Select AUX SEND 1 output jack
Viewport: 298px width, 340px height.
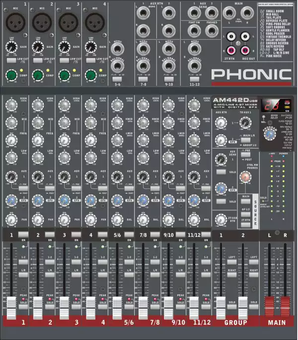(x=194, y=13)
